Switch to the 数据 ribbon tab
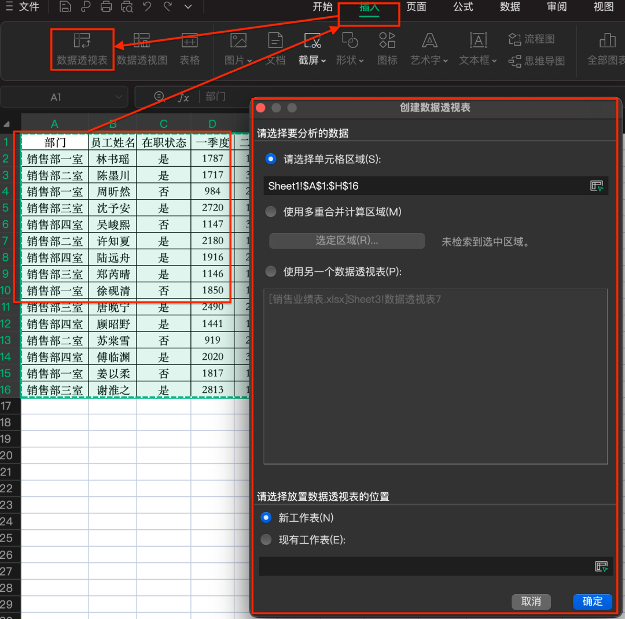 (509, 7)
